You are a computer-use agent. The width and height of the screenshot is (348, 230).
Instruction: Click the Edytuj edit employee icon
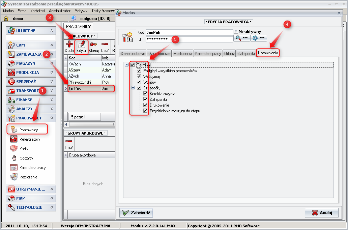click(x=81, y=44)
